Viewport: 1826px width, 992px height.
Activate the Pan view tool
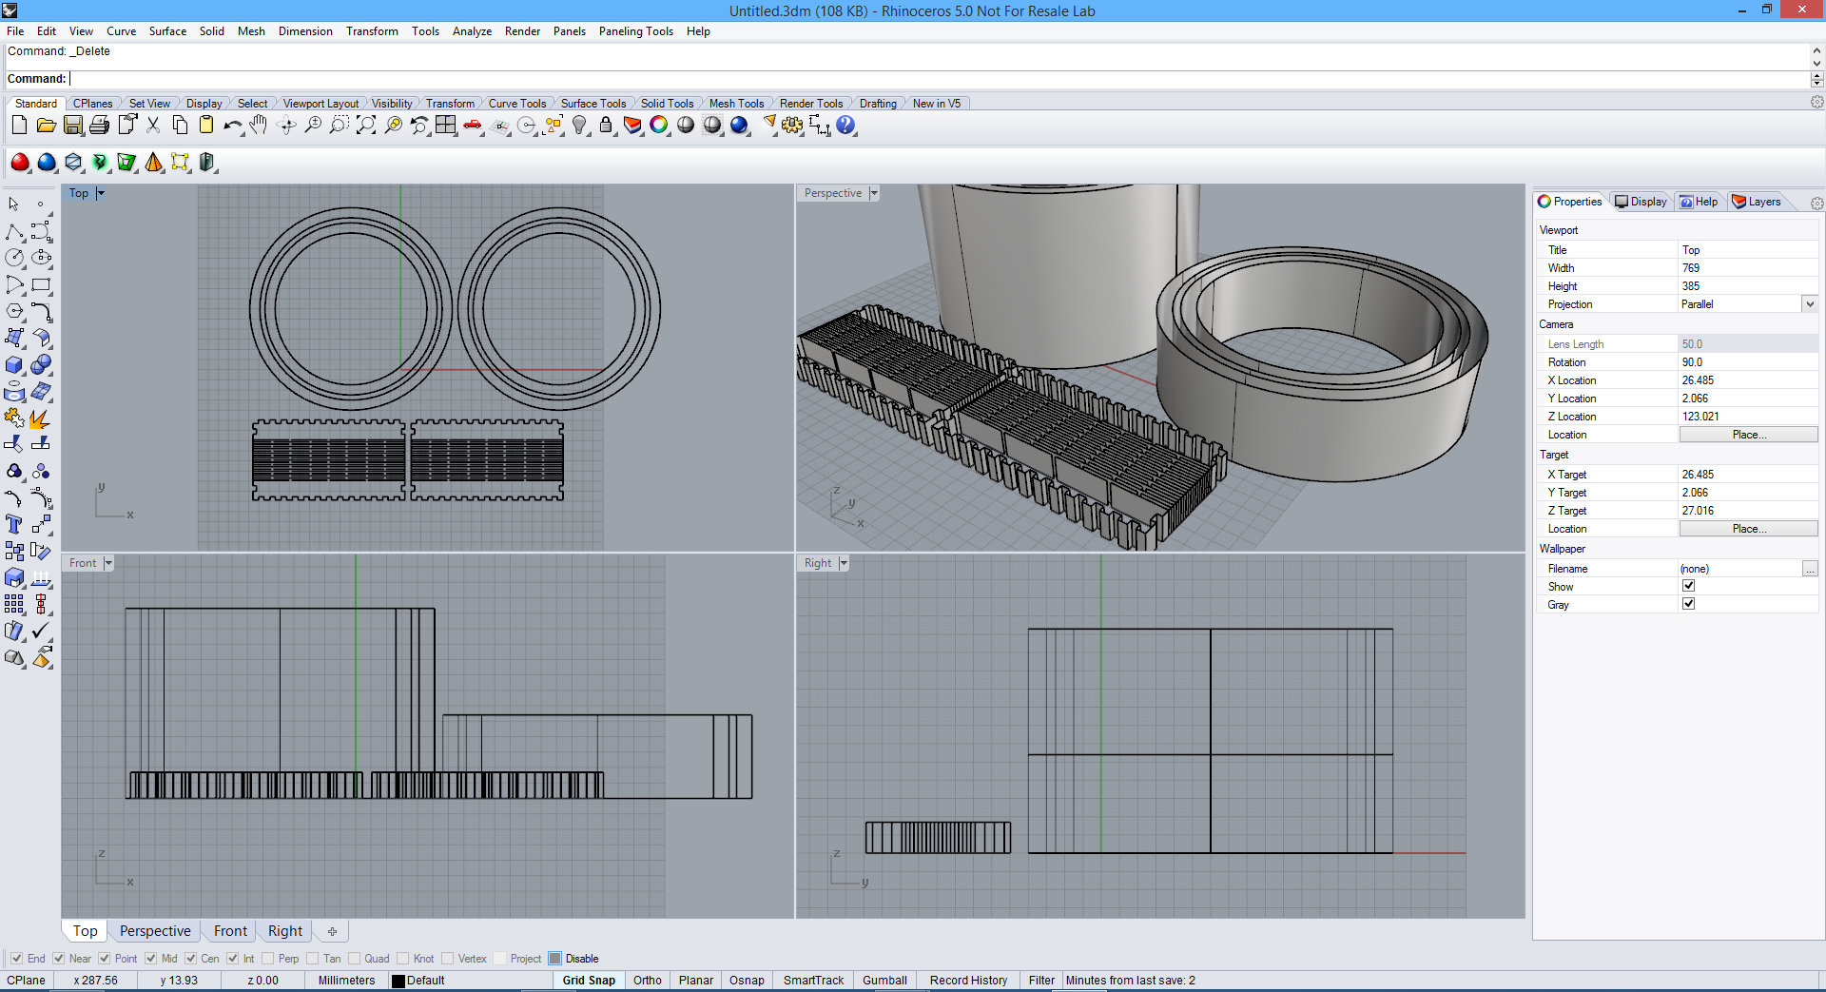click(259, 125)
